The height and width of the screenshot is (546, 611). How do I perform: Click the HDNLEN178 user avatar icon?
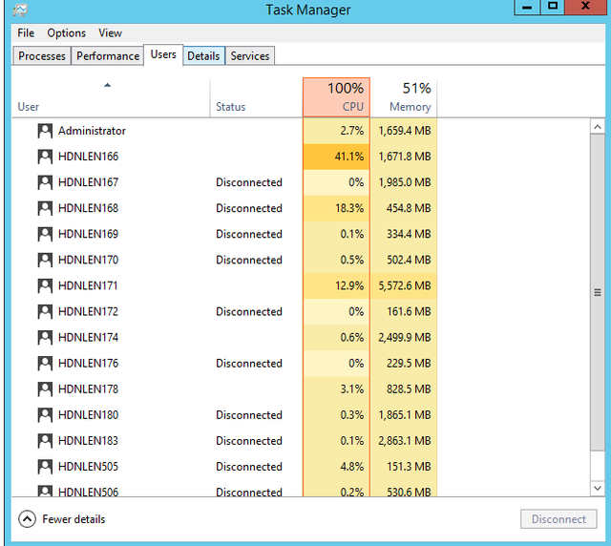tap(45, 388)
